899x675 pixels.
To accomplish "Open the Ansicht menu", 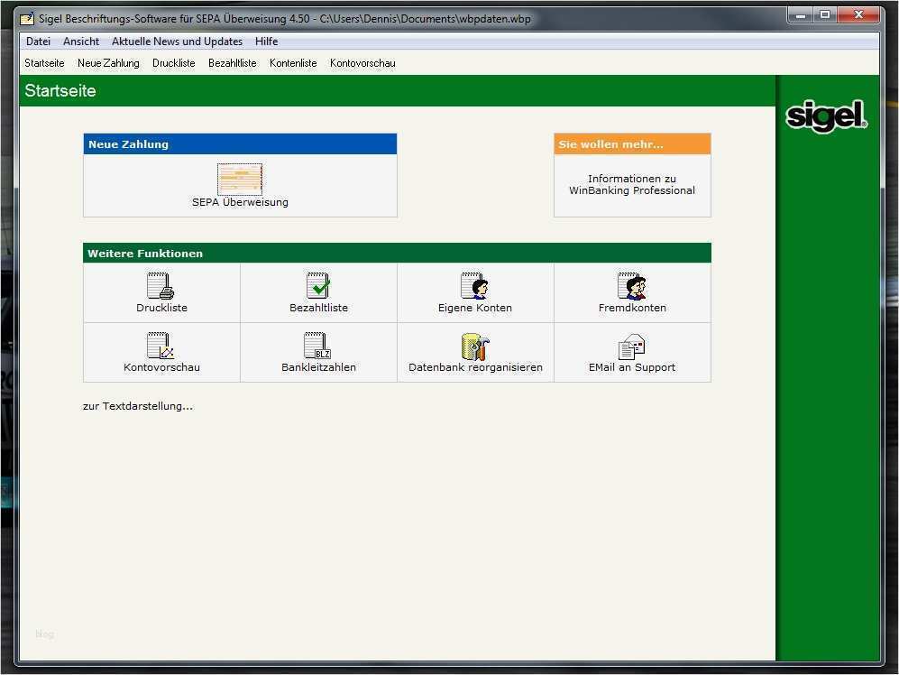I will point(81,42).
